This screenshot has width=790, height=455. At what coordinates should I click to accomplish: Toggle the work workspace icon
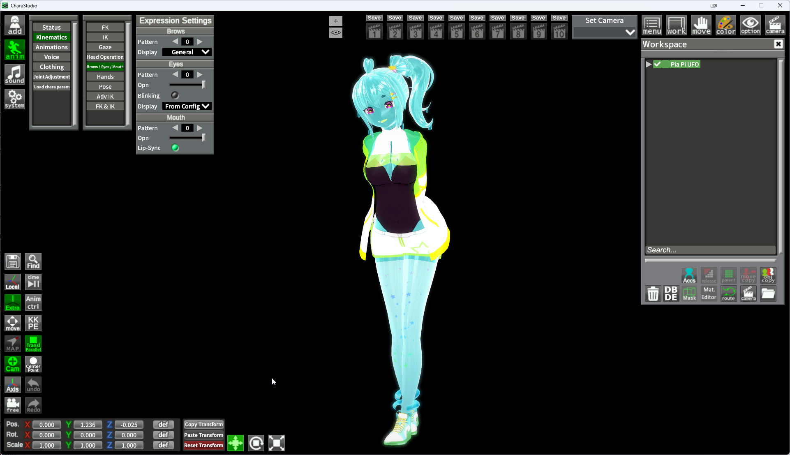[x=677, y=25]
